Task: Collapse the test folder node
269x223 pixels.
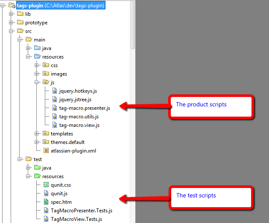Action: (x=20, y=159)
